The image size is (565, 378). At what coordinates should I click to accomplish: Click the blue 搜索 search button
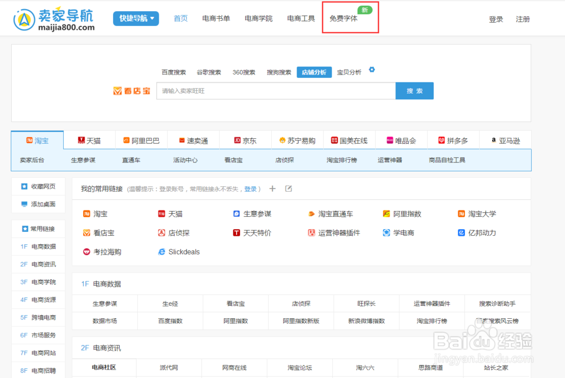pyautogui.click(x=415, y=90)
